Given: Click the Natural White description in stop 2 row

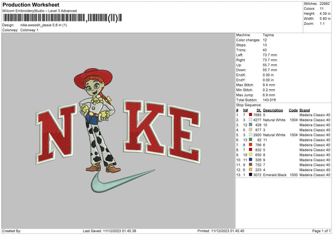Looking at the screenshot, I should (x=274, y=120).
